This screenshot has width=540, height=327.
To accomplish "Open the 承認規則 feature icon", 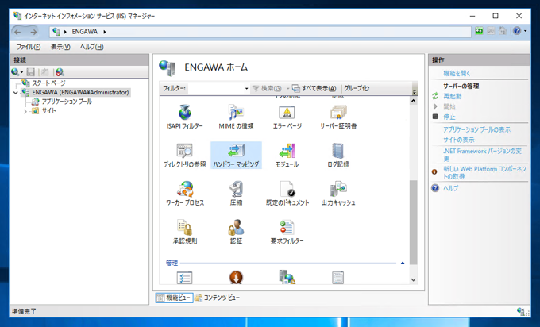I will (x=185, y=232).
